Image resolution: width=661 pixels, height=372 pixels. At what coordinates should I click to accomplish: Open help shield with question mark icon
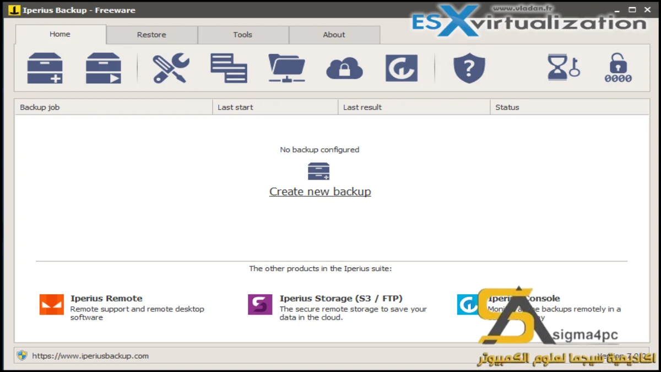[469, 68]
